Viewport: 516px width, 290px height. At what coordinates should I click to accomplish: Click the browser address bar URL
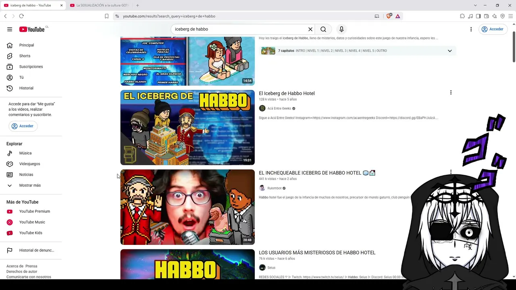(169, 16)
